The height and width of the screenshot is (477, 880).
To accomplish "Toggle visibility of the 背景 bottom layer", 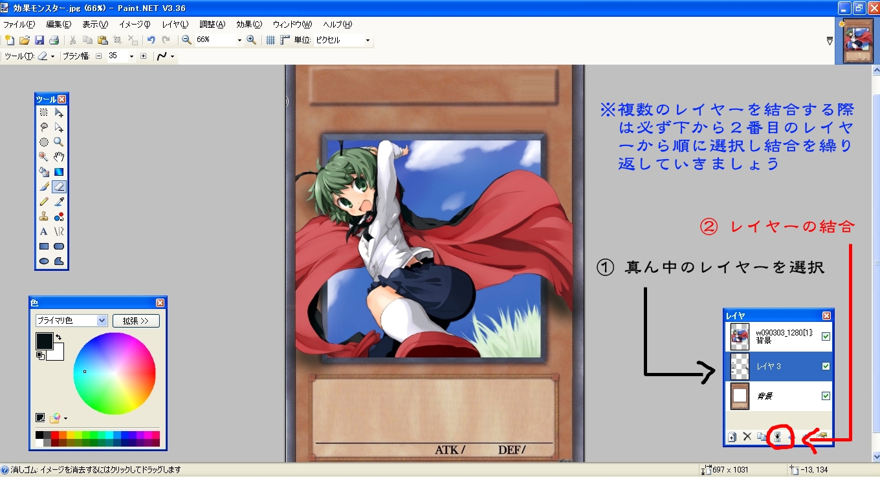I will click(x=826, y=396).
